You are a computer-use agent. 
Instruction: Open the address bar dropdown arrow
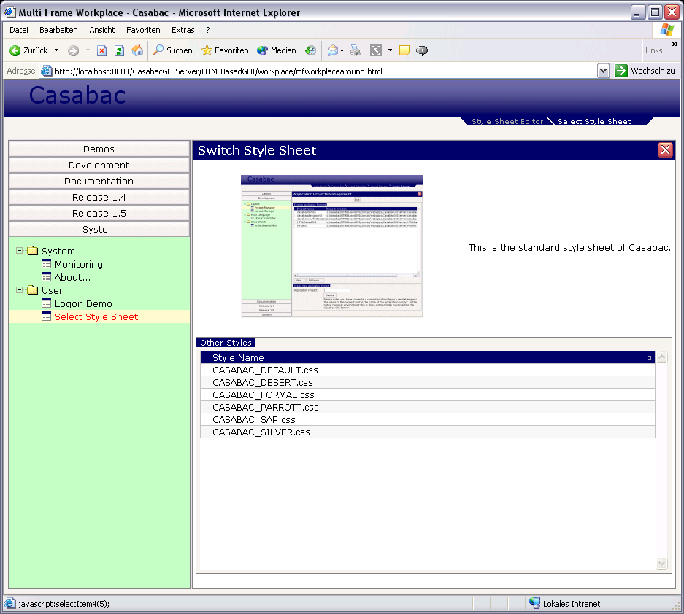[x=603, y=71]
